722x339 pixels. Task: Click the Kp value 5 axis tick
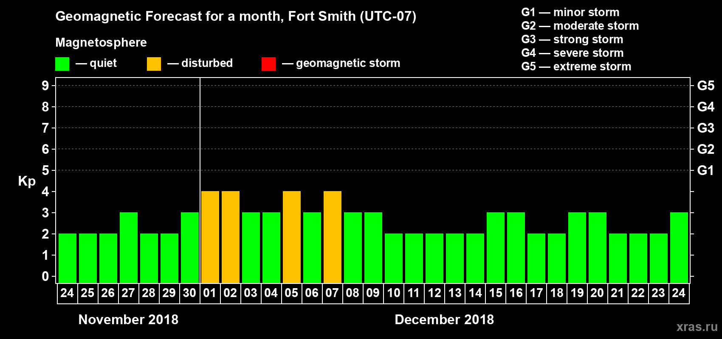45,170
